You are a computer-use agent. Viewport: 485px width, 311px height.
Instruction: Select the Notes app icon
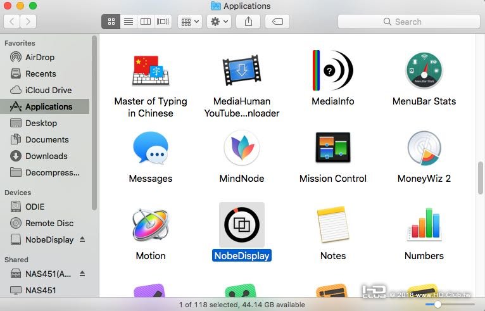[x=333, y=225]
